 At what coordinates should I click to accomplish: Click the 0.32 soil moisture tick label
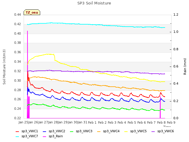click(x=18, y=71)
